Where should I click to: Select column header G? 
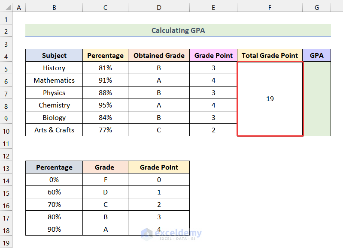coord(316,8)
